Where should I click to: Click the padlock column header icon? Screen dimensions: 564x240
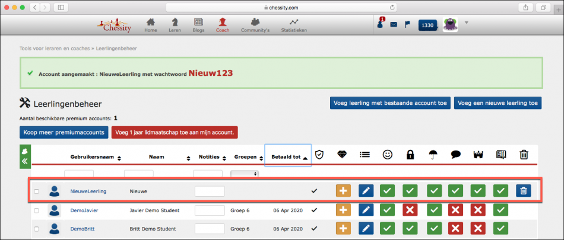pyautogui.click(x=410, y=155)
